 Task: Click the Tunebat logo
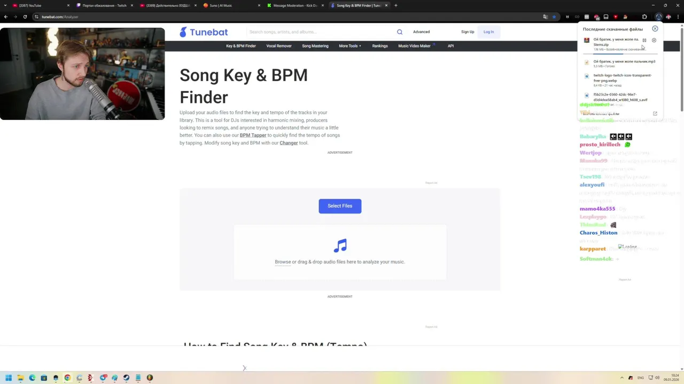[204, 32]
